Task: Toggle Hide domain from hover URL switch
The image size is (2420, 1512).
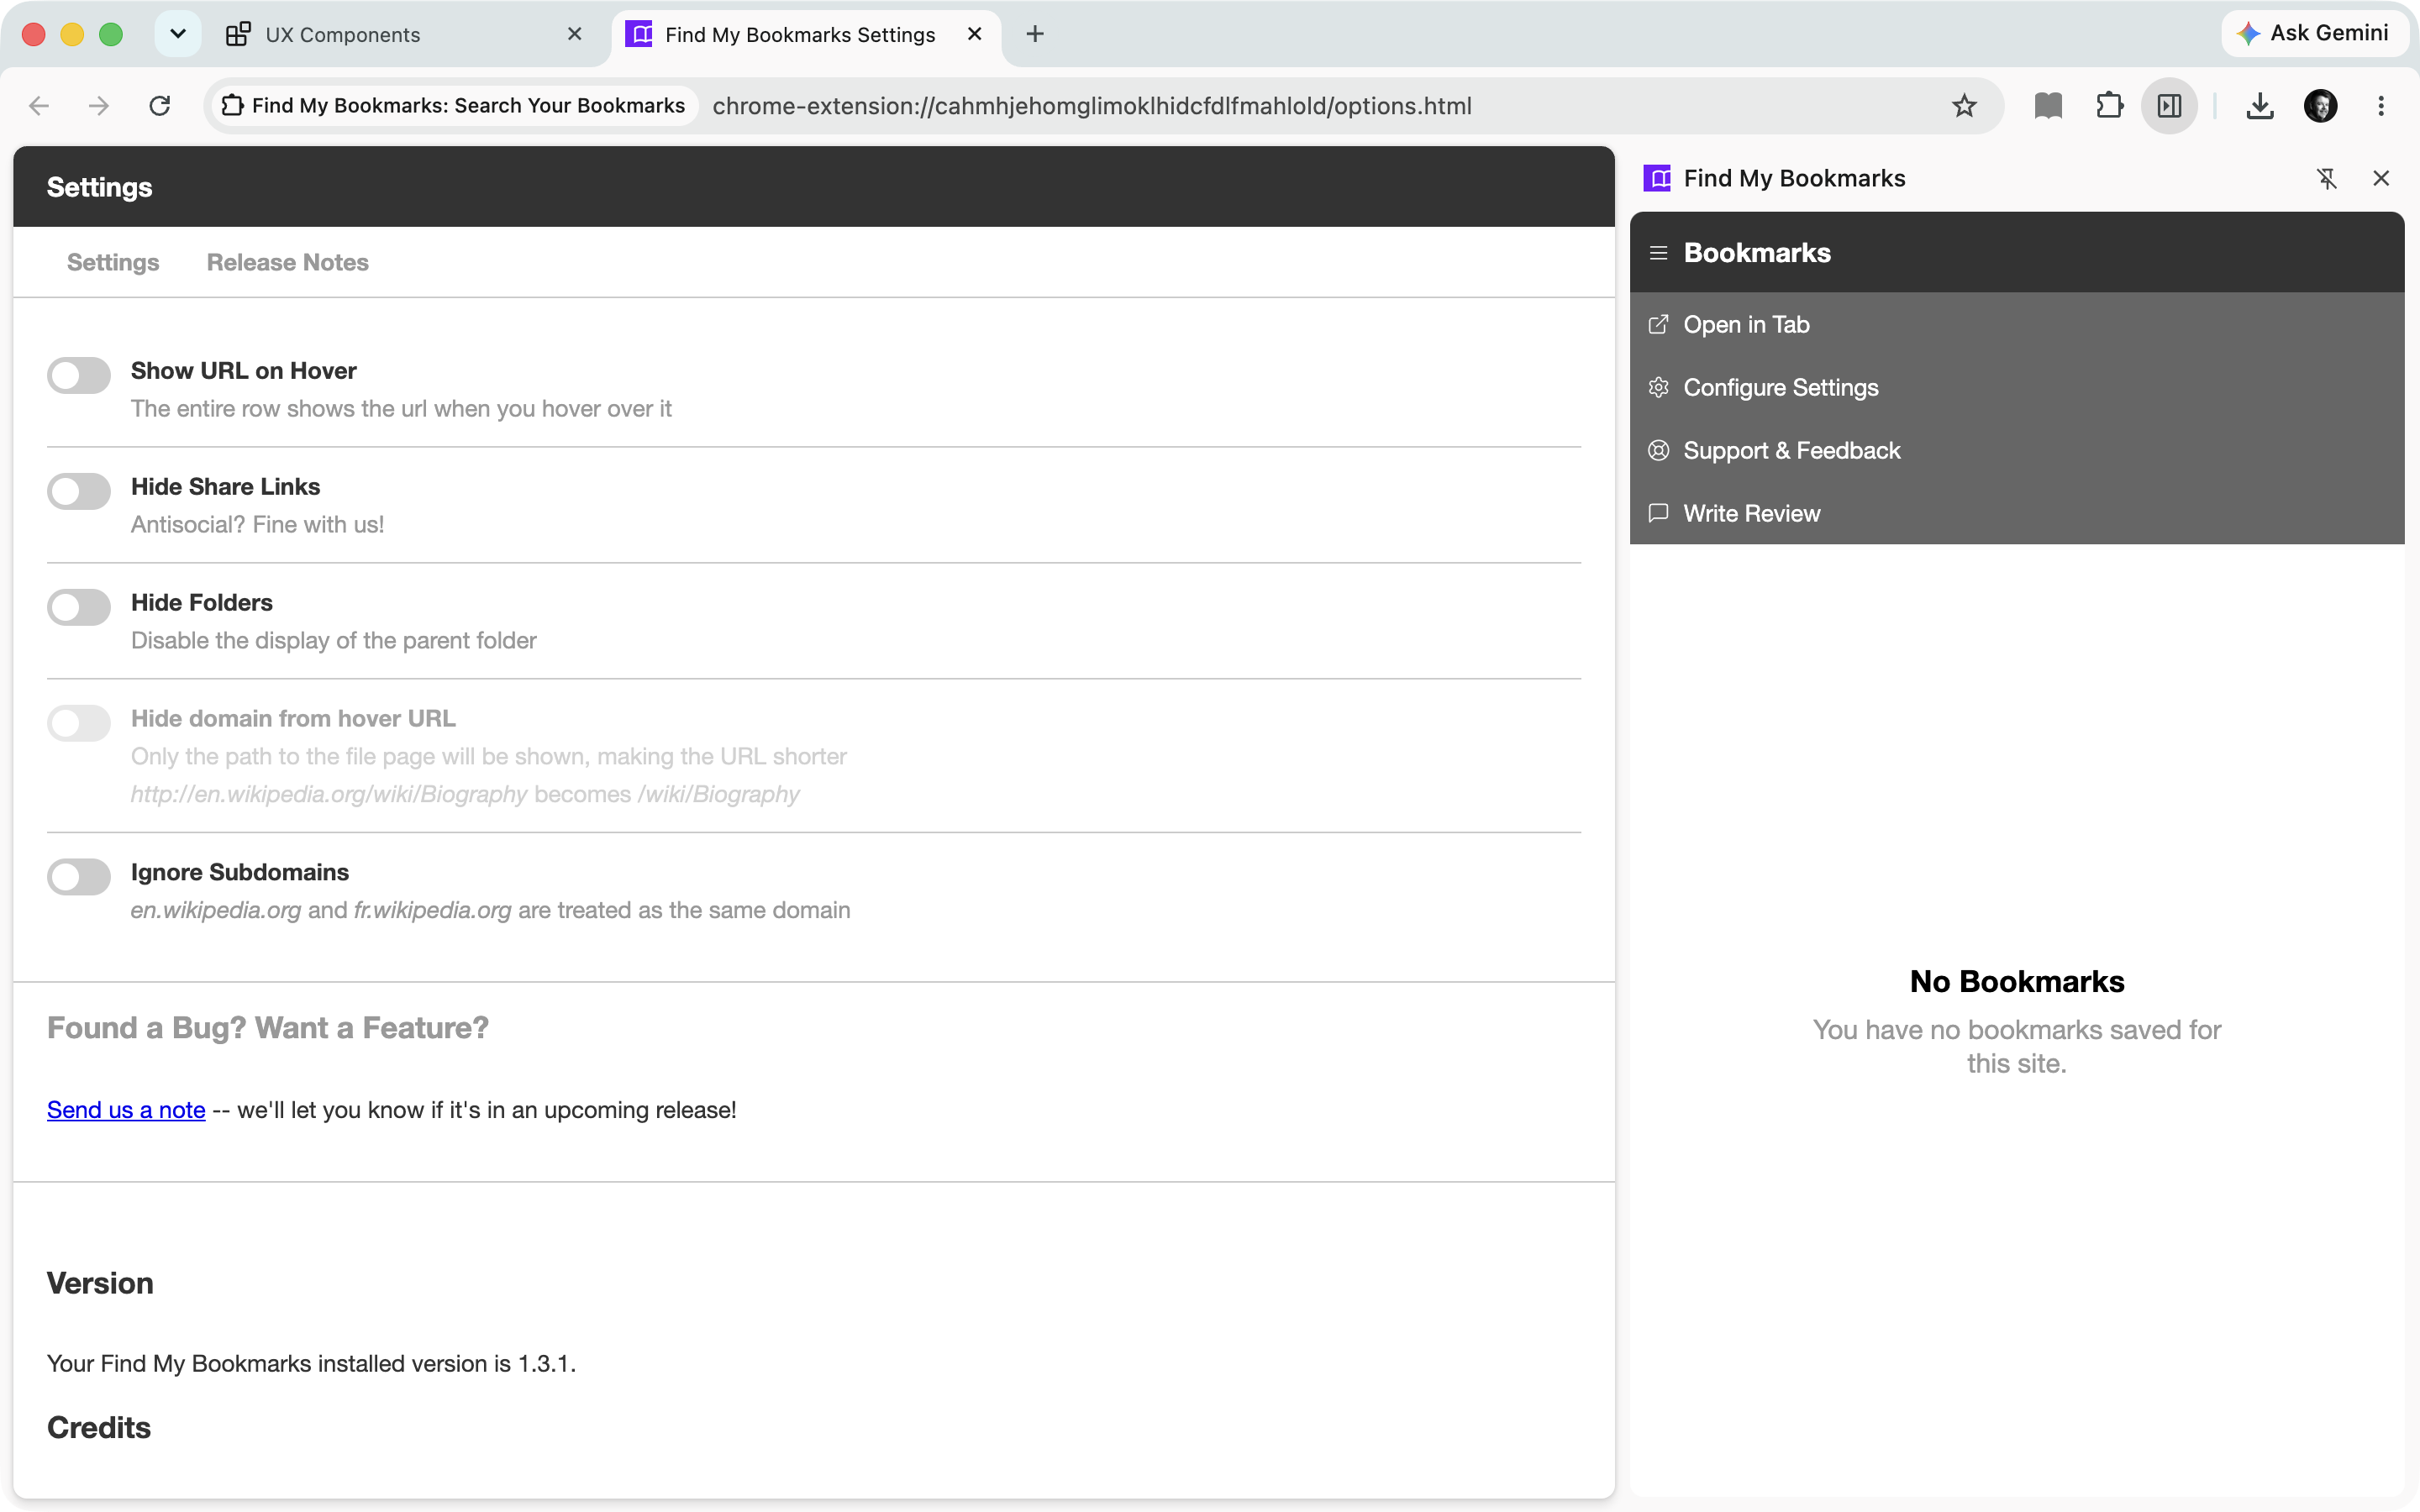Action: (x=79, y=724)
